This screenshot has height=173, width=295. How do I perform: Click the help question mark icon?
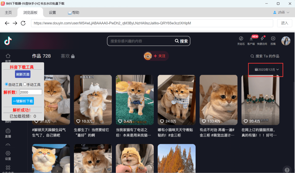(x=287, y=170)
